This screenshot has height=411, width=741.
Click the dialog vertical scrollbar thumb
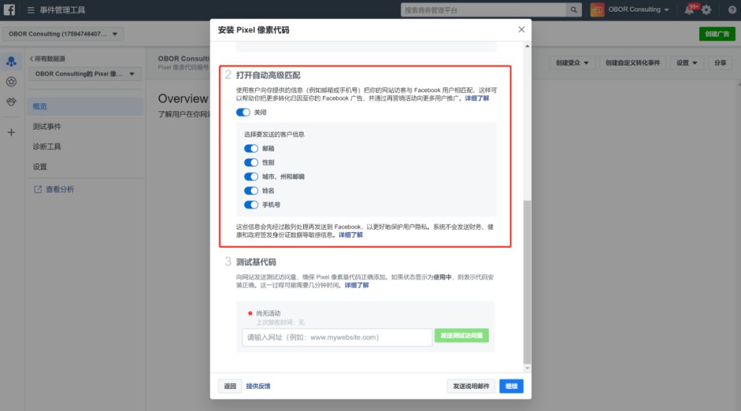pos(527,282)
